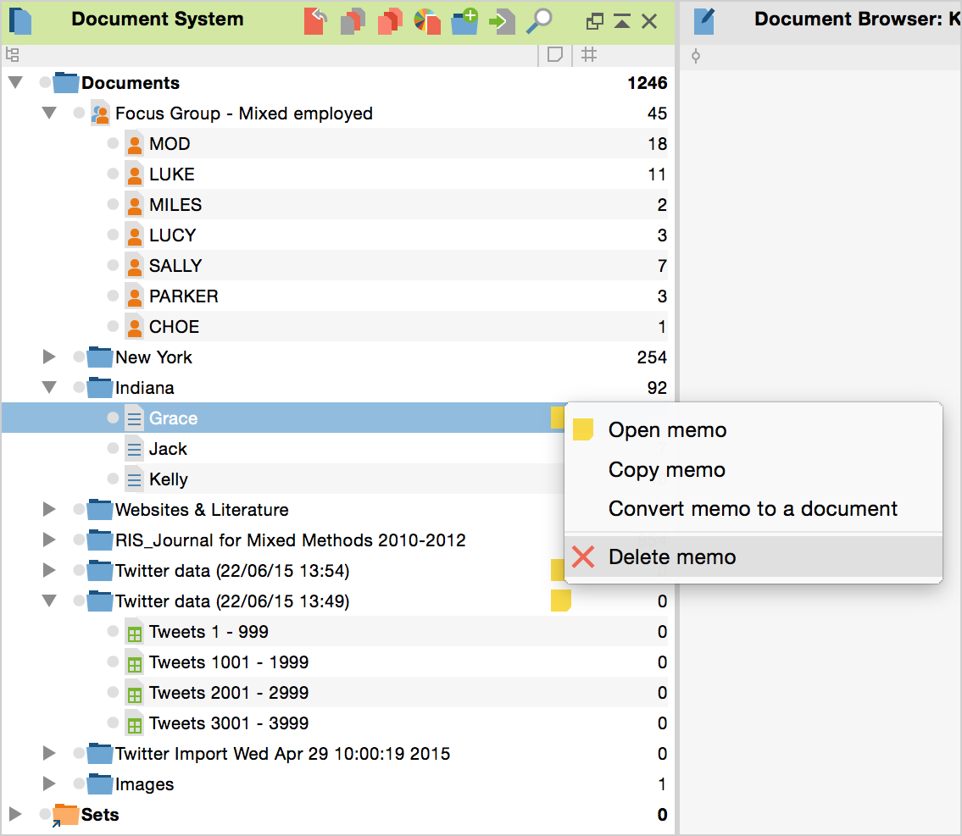Viewport: 962px width, 836px height.
Task: Click the yellow memo icon on Grace
Action: coord(557,418)
